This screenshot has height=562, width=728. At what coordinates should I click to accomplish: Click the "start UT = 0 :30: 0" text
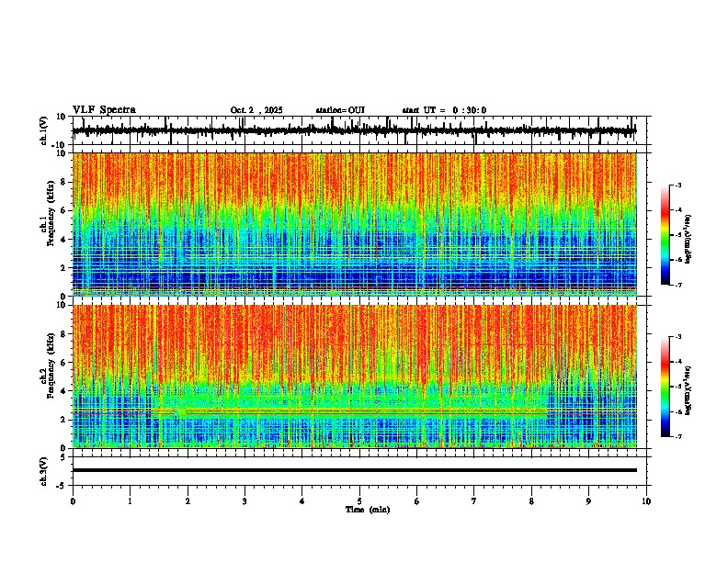[x=444, y=110]
